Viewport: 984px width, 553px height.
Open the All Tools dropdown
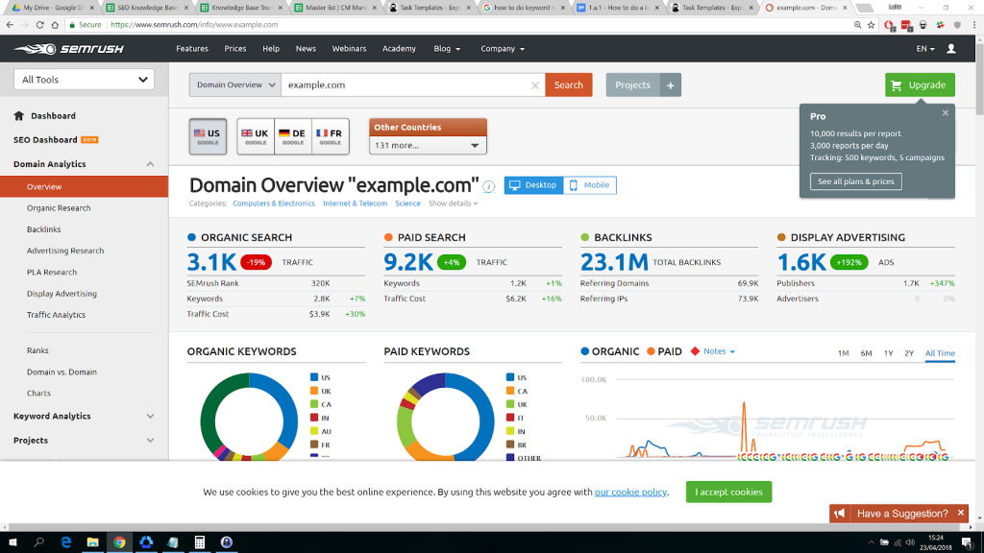click(x=85, y=80)
